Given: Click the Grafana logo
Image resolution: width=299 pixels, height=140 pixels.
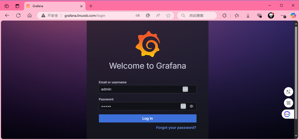Looking at the screenshot, I should point(148,44).
